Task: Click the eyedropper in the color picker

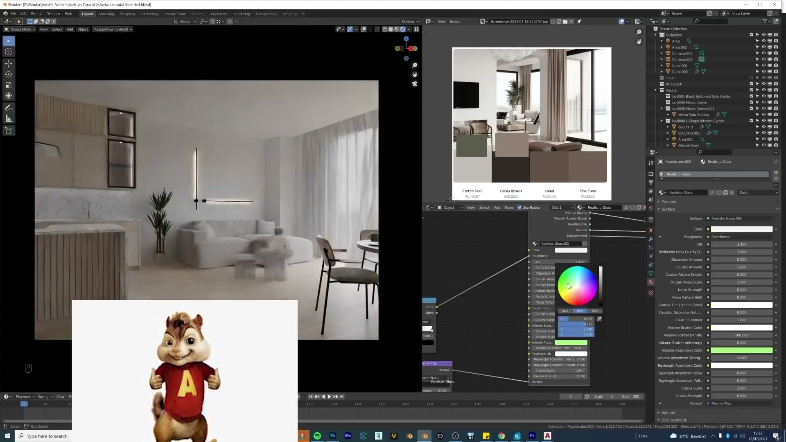Action: click(599, 319)
